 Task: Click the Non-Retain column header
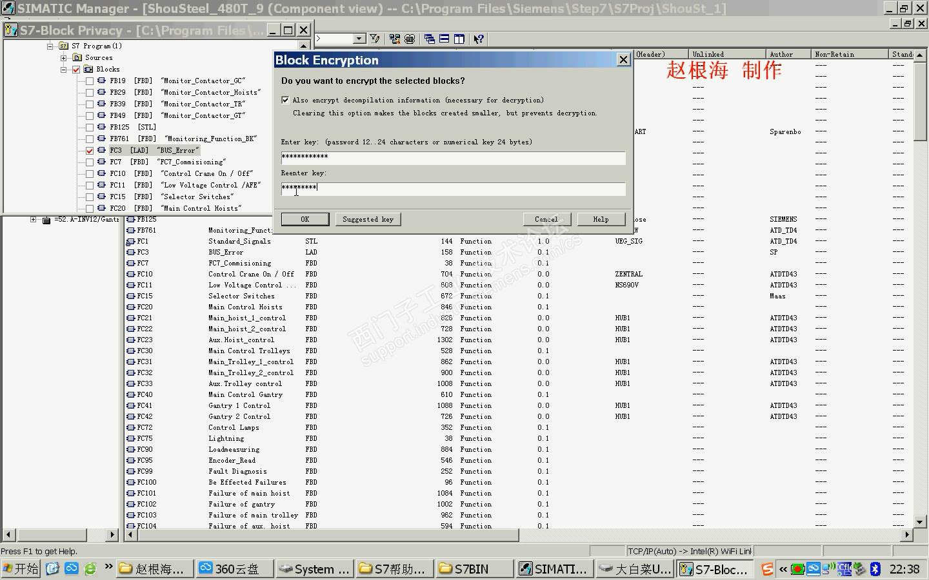[849, 54]
